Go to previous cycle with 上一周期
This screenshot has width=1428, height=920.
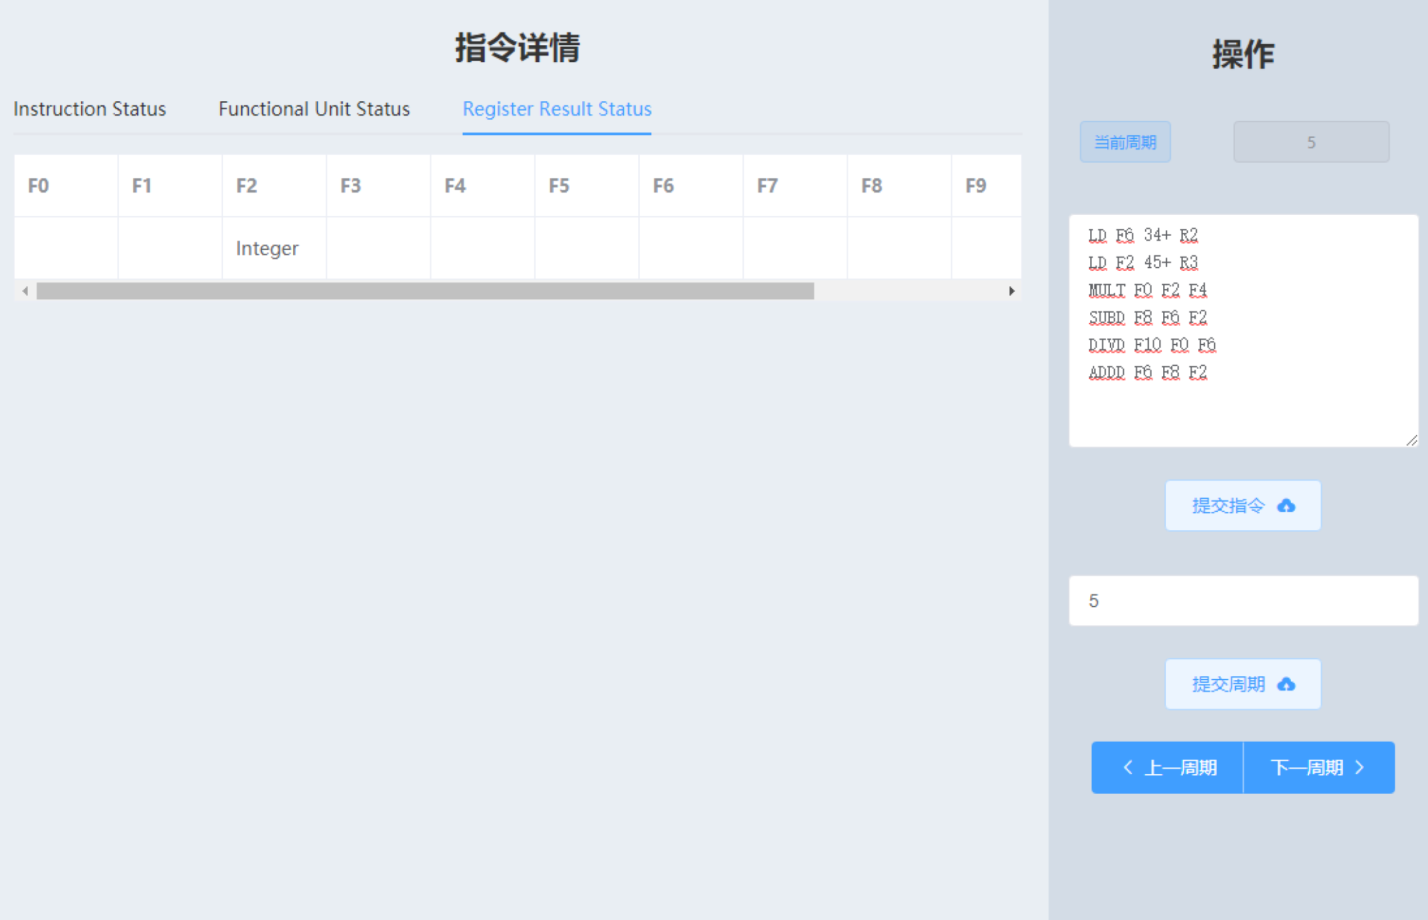coord(1167,767)
